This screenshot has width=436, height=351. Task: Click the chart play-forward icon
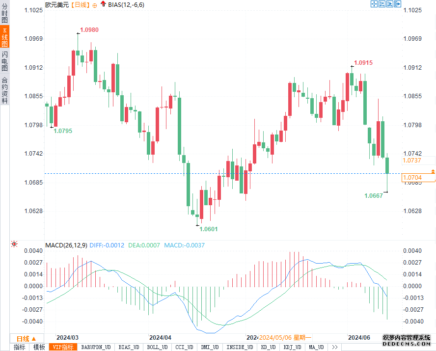pyautogui.click(x=390, y=4)
